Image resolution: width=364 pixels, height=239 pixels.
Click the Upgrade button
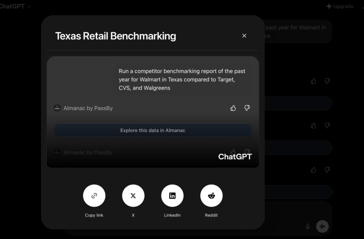[340, 6]
